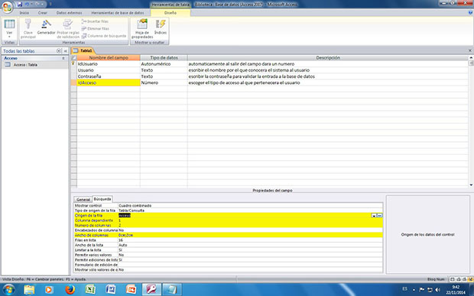Click description cell of Contraseña row
The width and height of the screenshot is (474, 296).
coord(328,76)
